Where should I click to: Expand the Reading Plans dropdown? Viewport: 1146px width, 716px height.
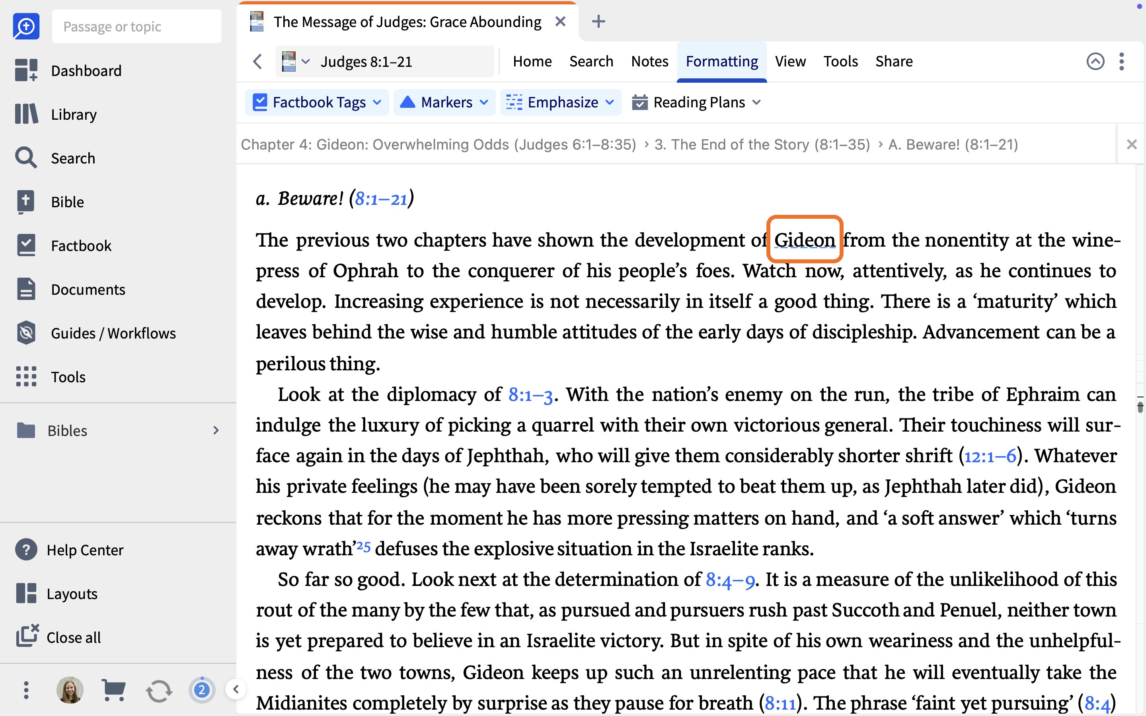(696, 102)
